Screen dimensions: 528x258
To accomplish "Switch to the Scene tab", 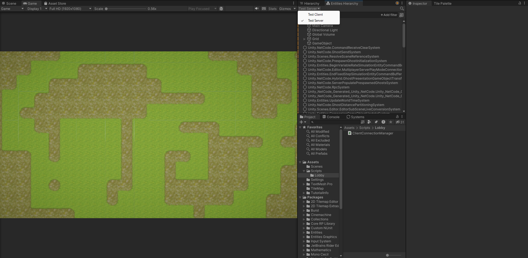I will (x=9, y=3).
